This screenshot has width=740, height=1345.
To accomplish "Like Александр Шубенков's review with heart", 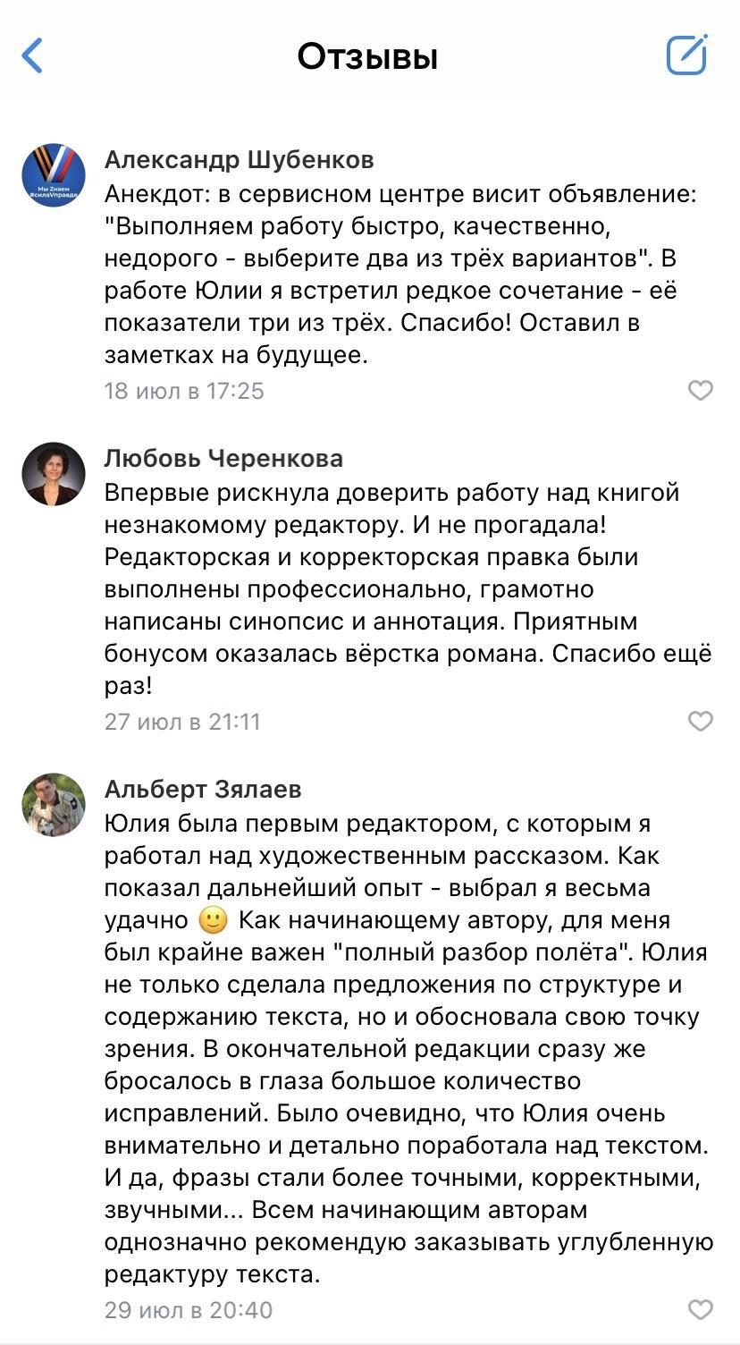I will click(700, 391).
